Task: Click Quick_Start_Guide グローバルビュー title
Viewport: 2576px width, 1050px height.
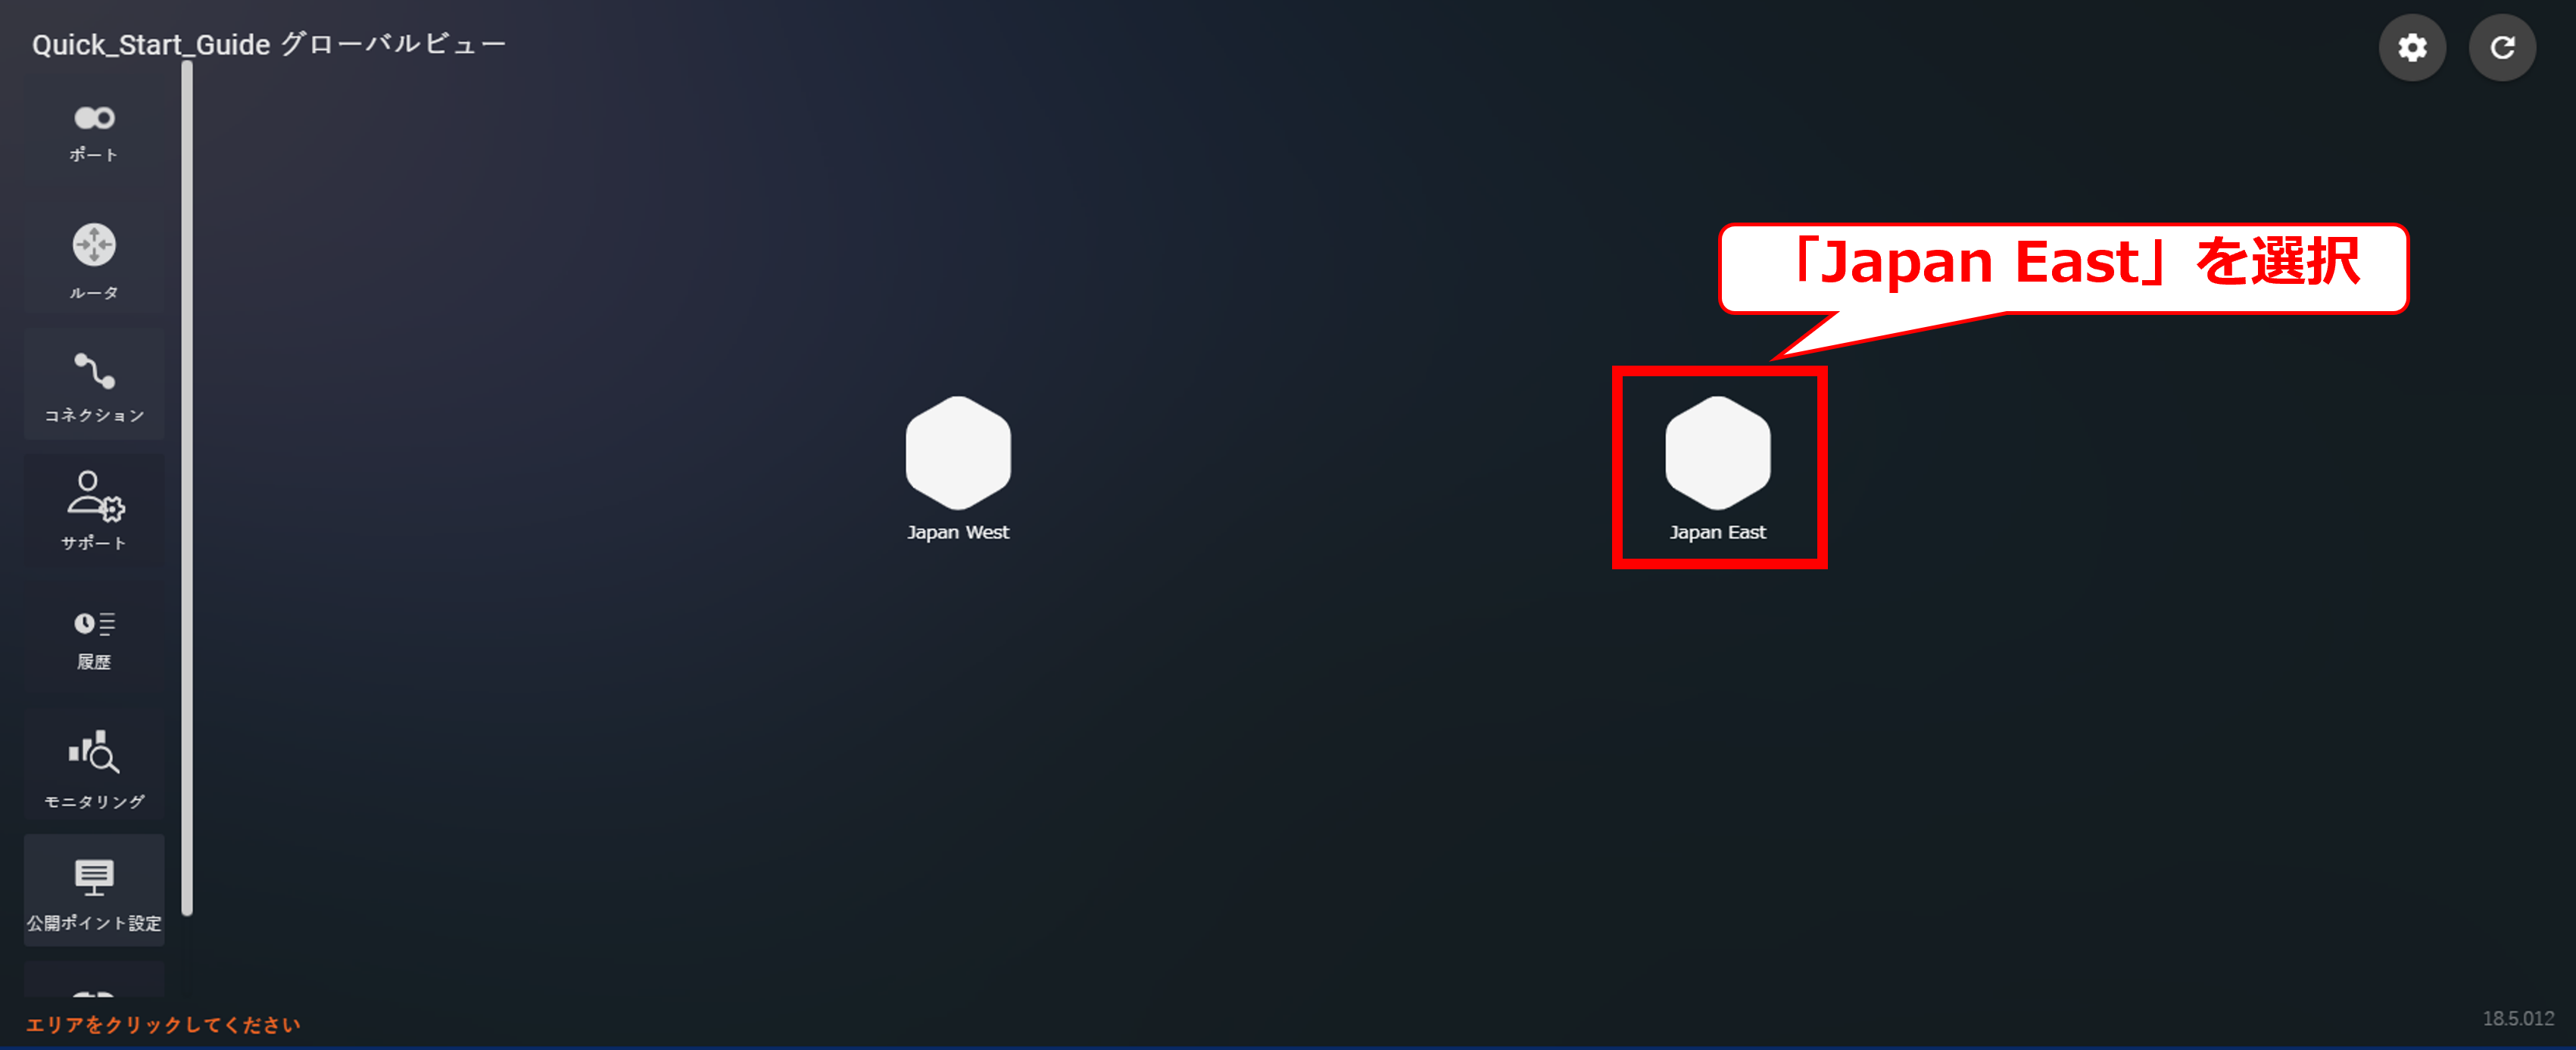Action: point(269,45)
